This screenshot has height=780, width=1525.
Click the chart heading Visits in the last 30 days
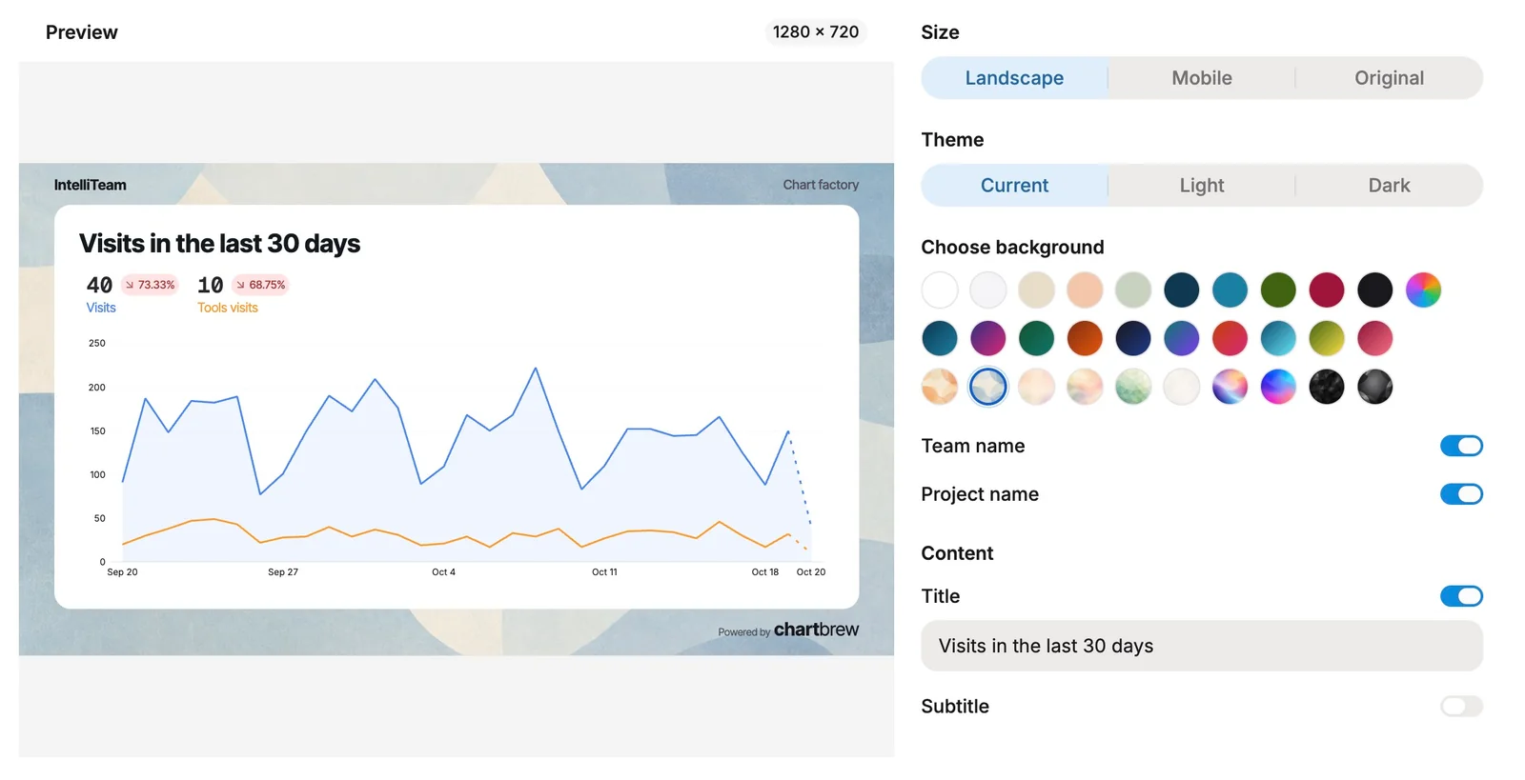[x=219, y=244]
